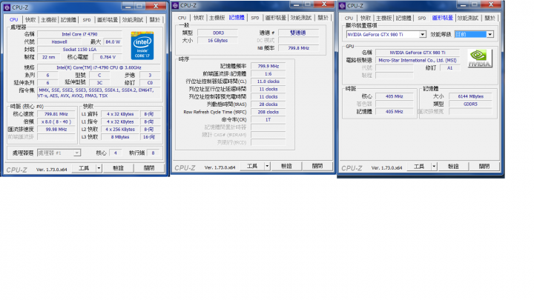The height and width of the screenshot is (300, 534).
Task: Click 驗證 button in memory window
Action: click(x=286, y=167)
